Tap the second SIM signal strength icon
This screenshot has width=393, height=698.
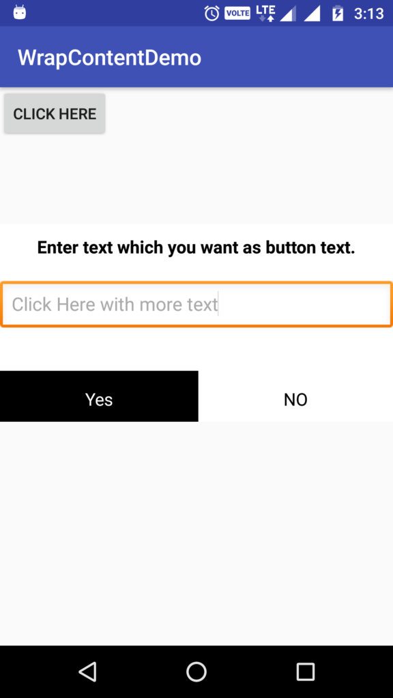tap(312, 14)
